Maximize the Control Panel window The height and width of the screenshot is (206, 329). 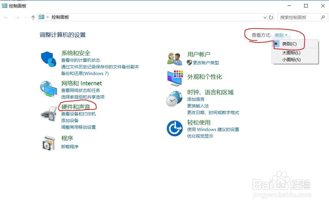pos(306,6)
